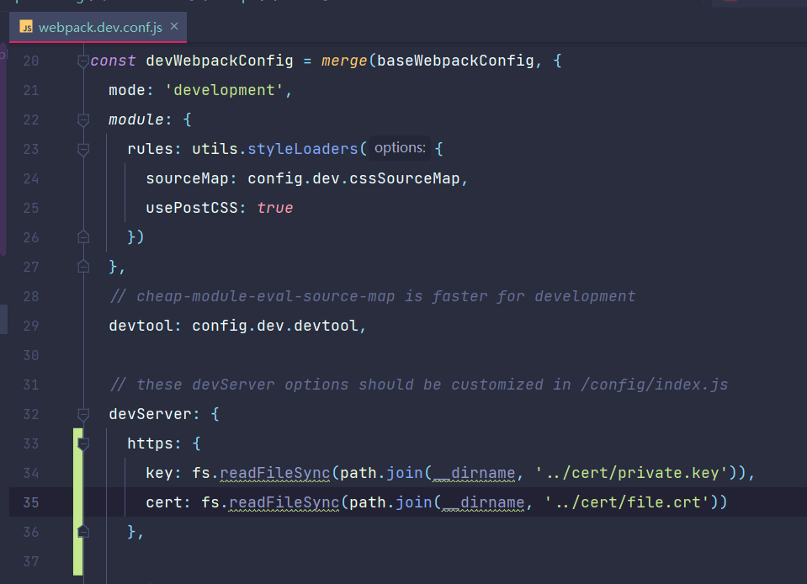Click readFileSync on line 35
The height and width of the screenshot is (584, 807).
click(x=282, y=502)
